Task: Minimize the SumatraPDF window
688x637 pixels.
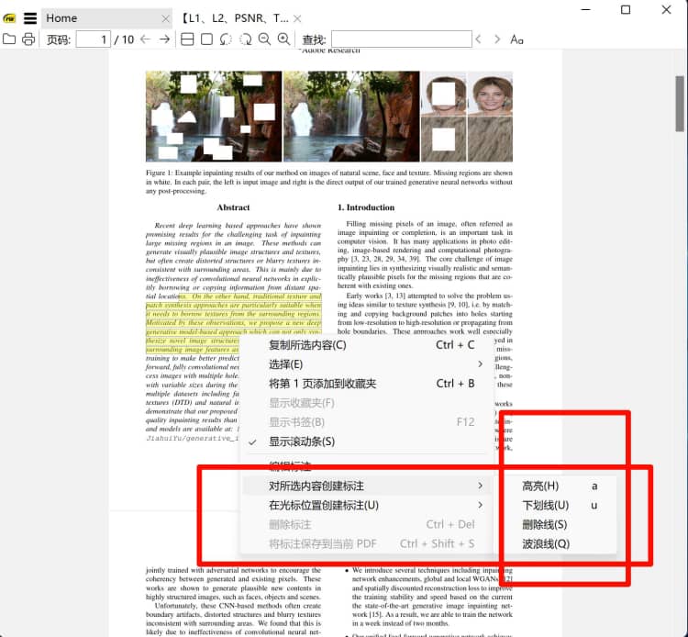Action: click(x=586, y=10)
